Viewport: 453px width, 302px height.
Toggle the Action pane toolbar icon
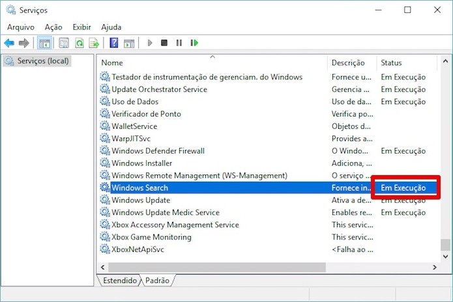pyautogui.click(x=129, y=44)
